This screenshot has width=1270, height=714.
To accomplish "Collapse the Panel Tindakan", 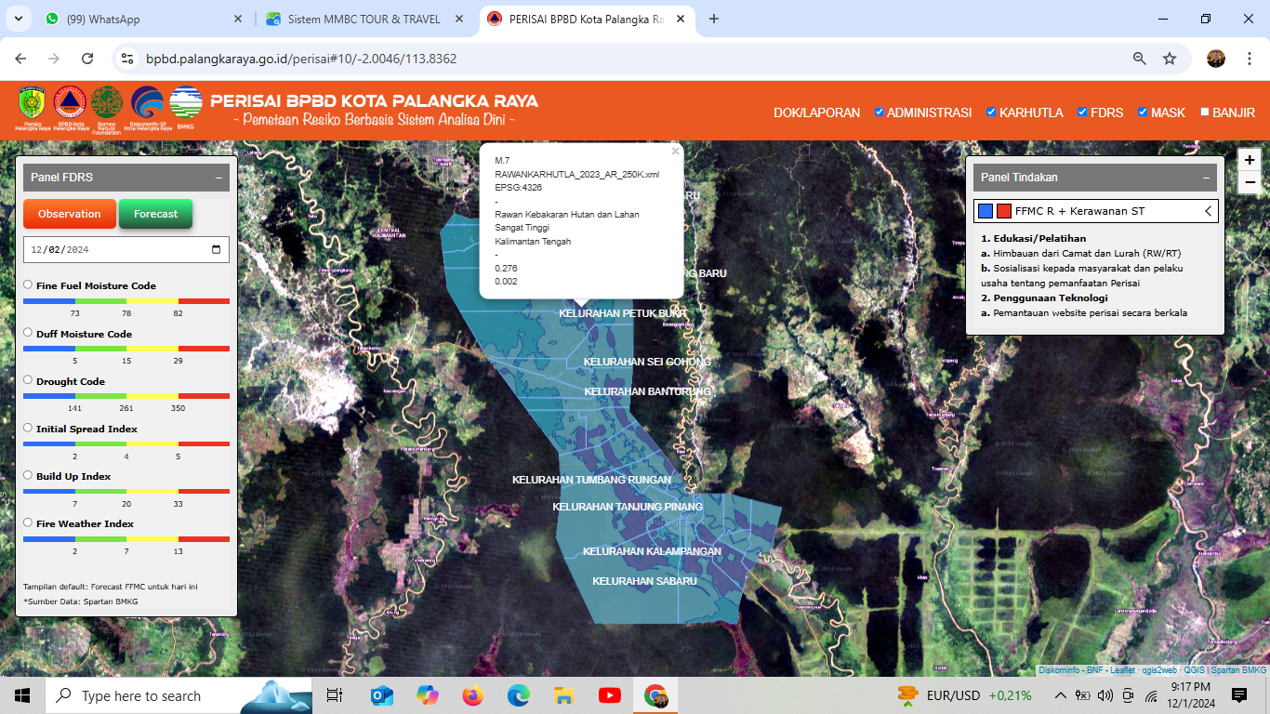I will coord(1206,178).
